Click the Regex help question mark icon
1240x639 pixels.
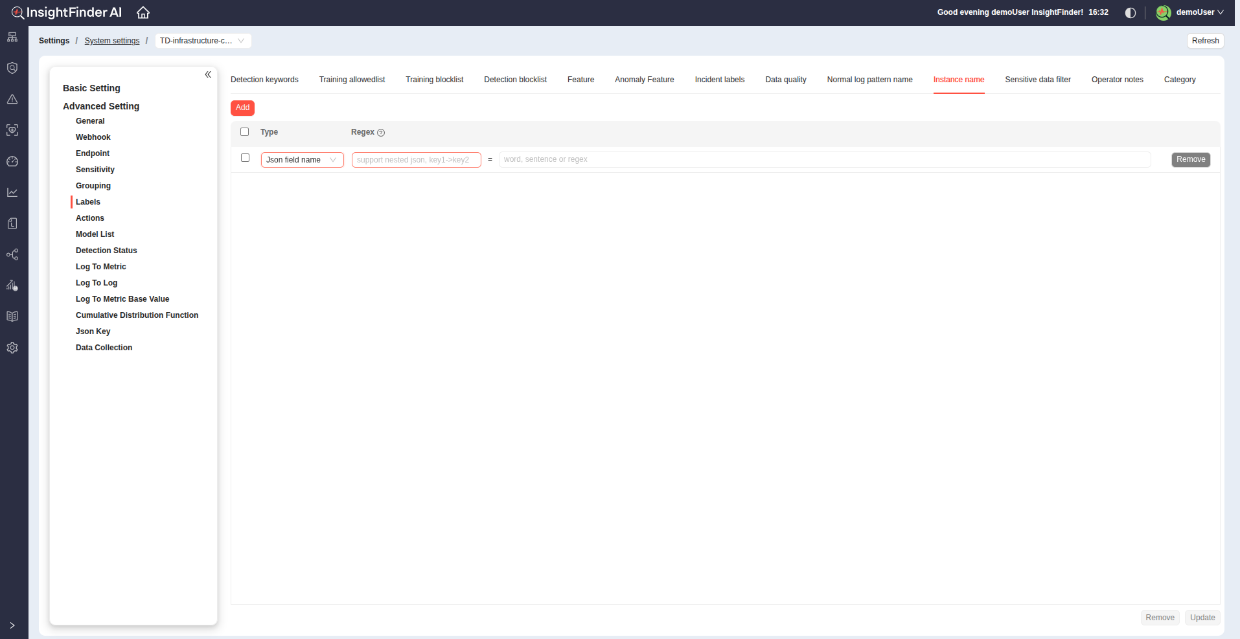tap(381, 133)
